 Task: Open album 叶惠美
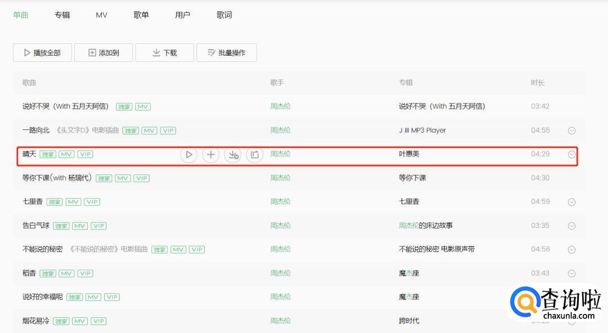(409, 154)
